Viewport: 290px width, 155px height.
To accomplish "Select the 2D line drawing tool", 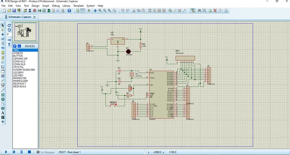I will 3,90.
